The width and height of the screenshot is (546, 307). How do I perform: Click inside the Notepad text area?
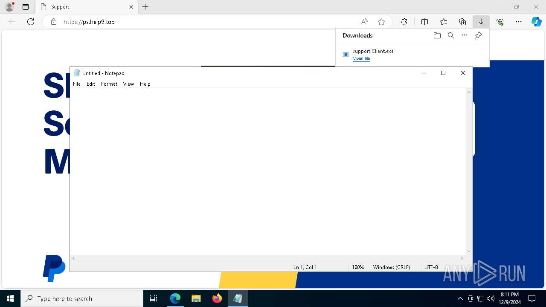coord(268,171)
